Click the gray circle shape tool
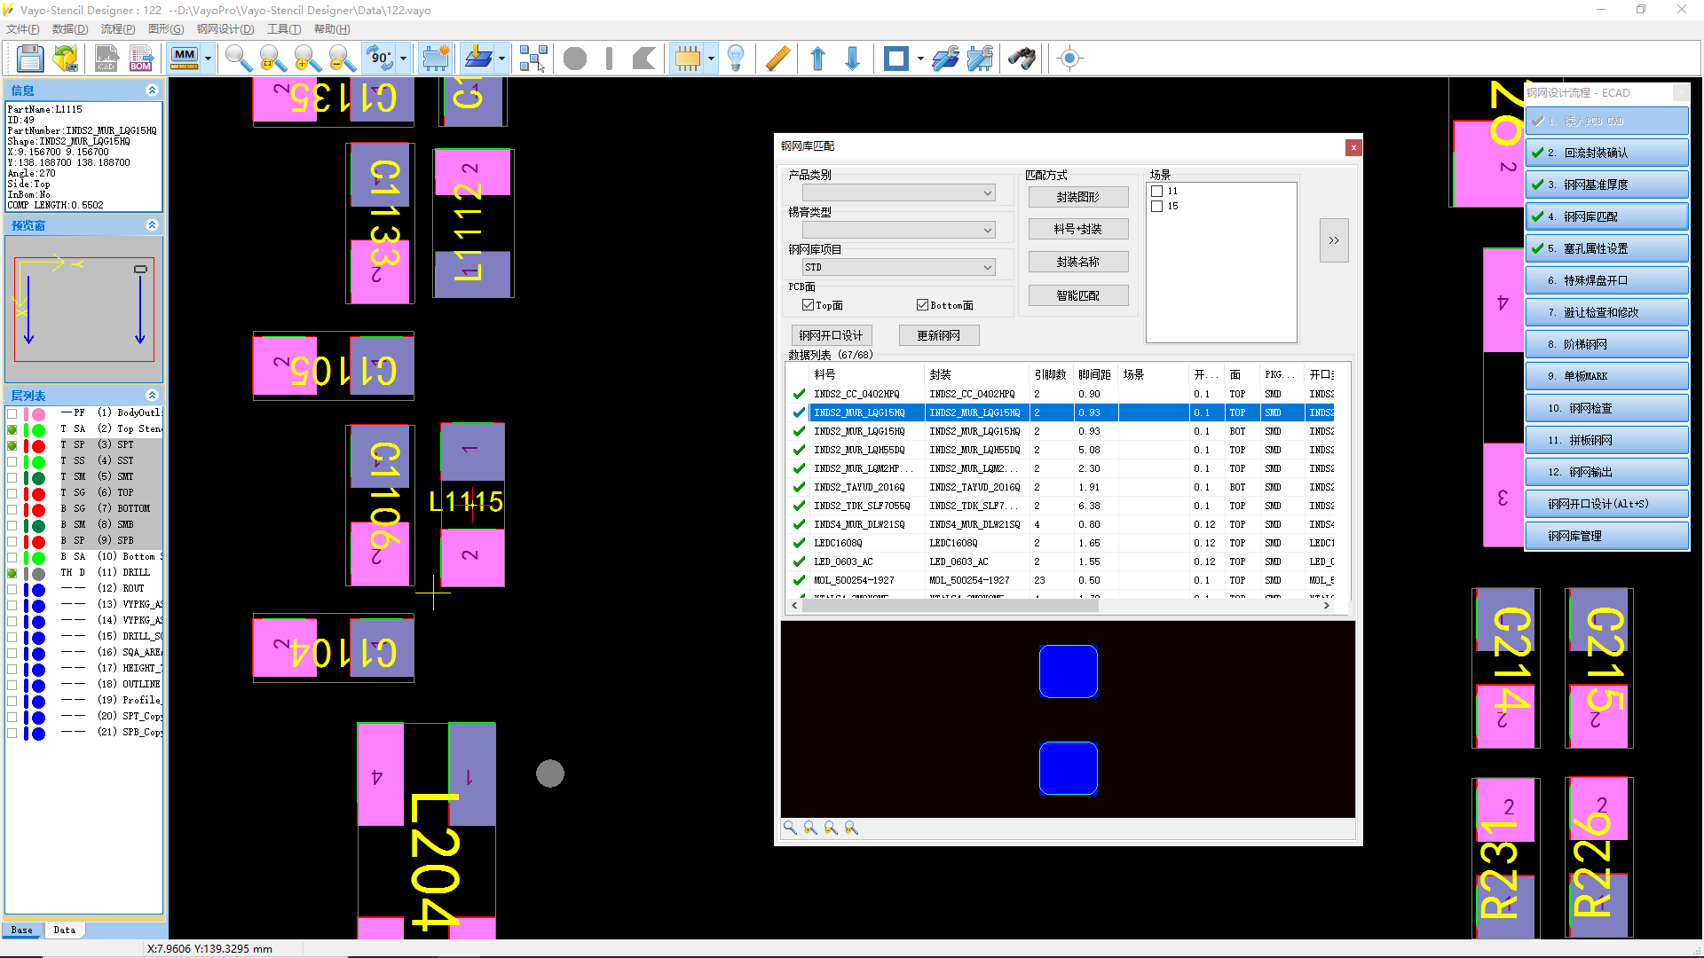This screenshot has width=1704, height=958. (575, 59)
